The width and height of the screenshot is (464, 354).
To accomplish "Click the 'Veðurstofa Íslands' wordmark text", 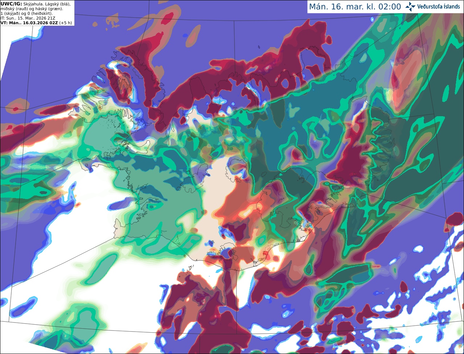I will (439, 7).
